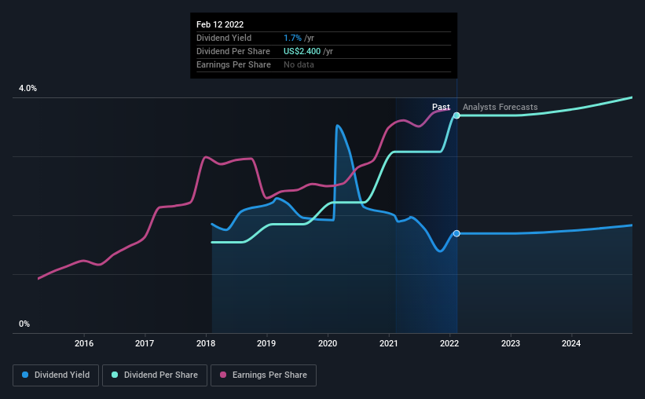The image size is (645, 399).
Task: Click the blue Dividend Yield legend dot
Action: tap(26, 375)
